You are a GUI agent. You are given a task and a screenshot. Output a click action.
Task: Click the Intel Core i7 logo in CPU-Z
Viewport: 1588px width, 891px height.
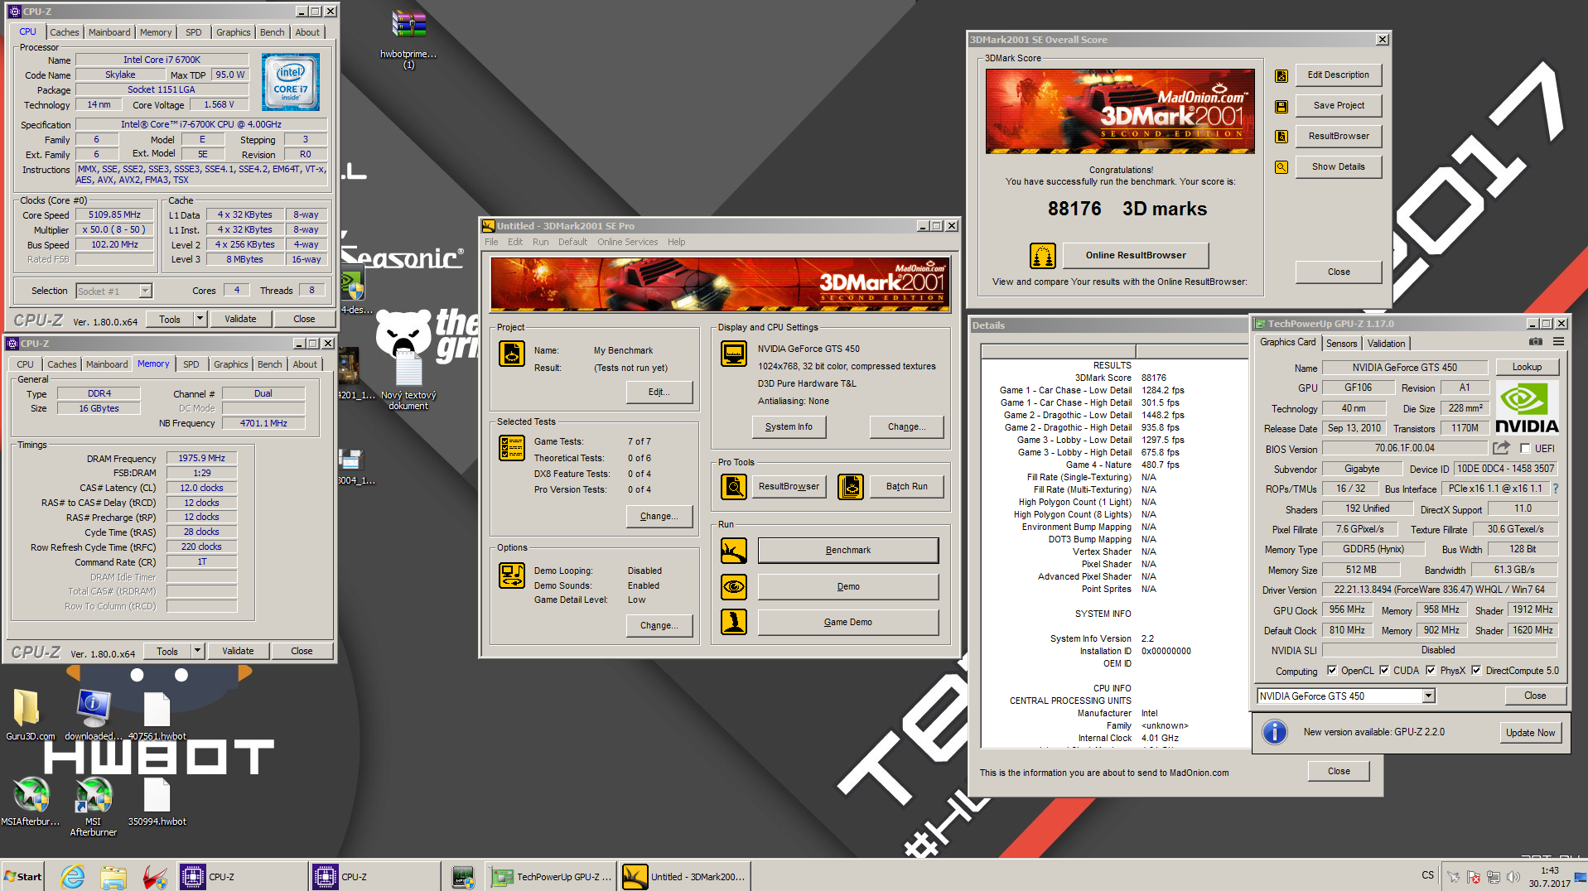pyautogui.click(x=291, y=82)
